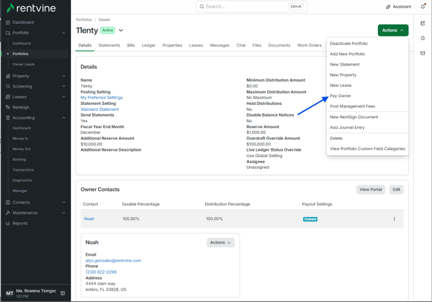Open Money In under Accounting
This screenshot has height=302, width=432.
20,138
